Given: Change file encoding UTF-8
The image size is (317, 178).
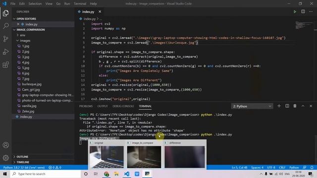Looking at the screenshot, I should (x=271, y=168).
